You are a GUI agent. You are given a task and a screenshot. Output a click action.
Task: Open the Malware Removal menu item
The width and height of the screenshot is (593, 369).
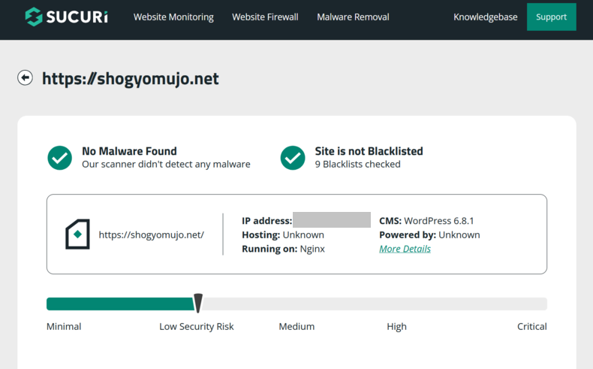click(x=353, y=17)
